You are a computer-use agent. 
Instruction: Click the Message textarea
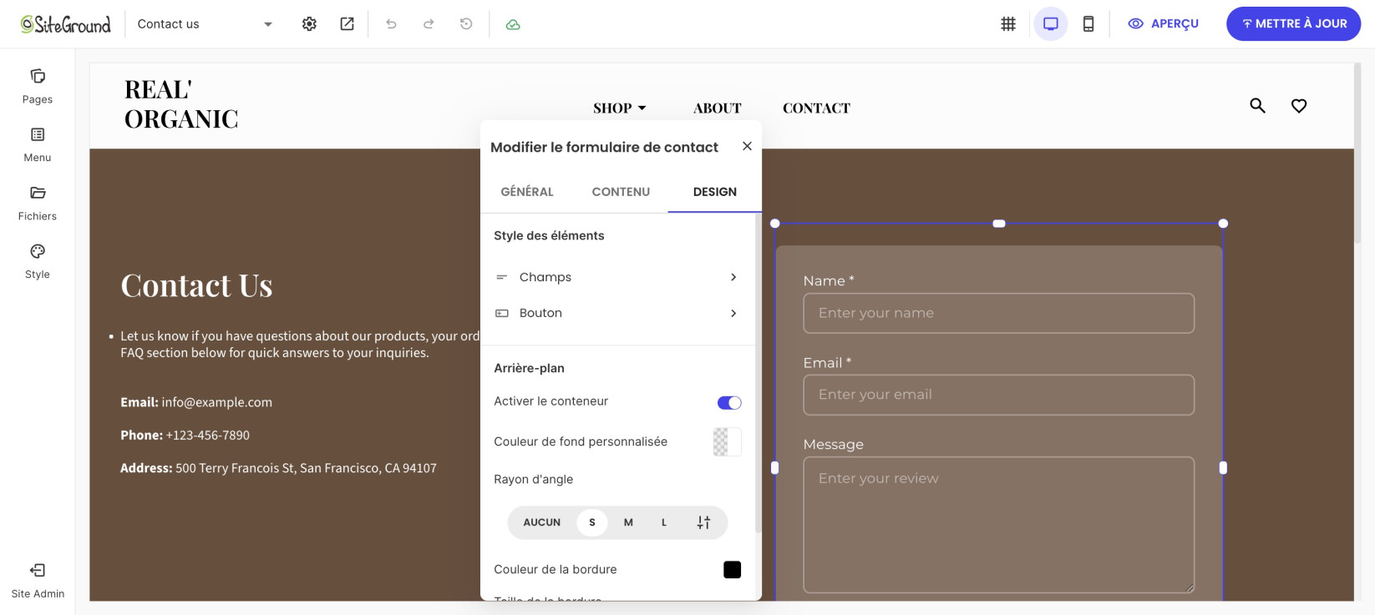[x=998, y=525]
